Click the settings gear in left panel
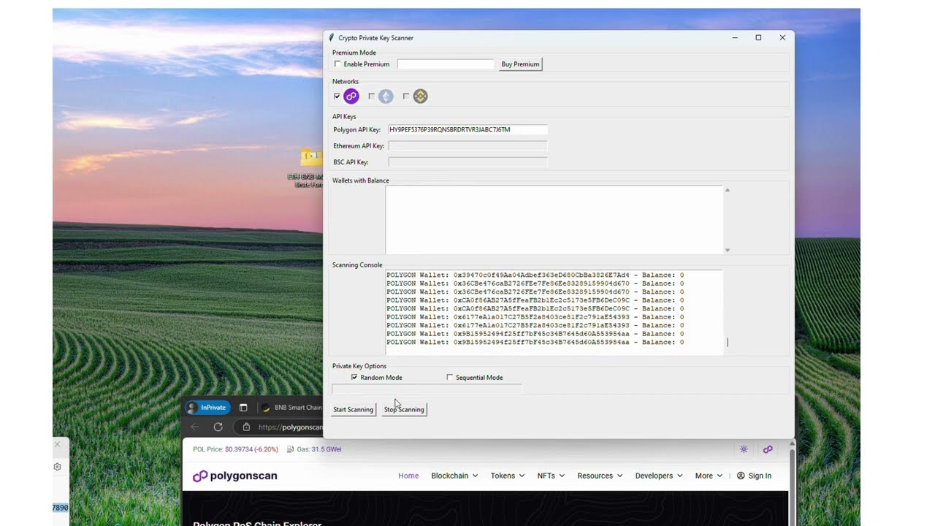 click(x=58, y=467)
